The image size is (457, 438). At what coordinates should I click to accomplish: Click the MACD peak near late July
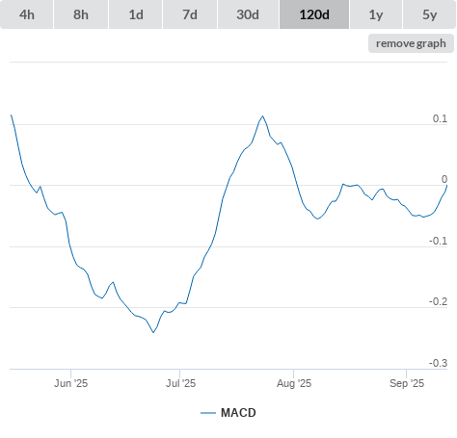point(262,116)
